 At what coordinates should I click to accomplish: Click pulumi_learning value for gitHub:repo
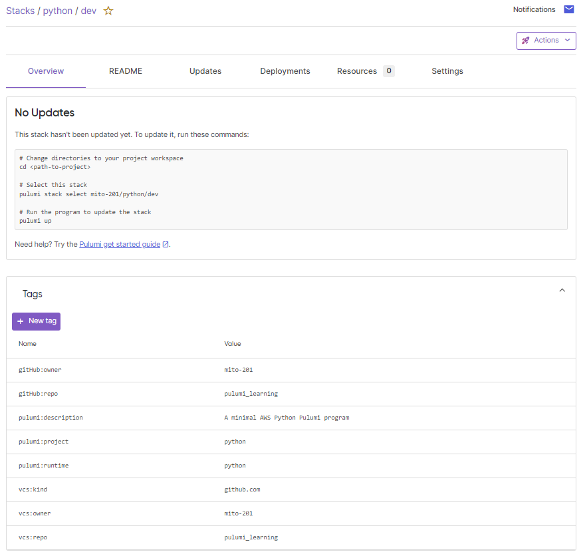point(251,394)
